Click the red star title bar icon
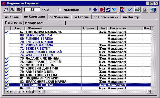Image resolution: width=160 pixels, height=98 pixels. tap(4, 3)
